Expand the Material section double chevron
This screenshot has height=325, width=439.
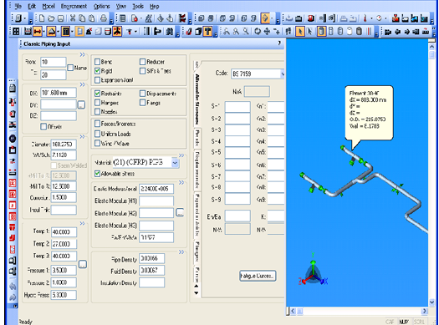pos(181,155)
